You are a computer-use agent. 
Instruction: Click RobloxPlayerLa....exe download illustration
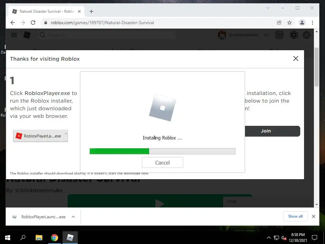tap(40, 136)
